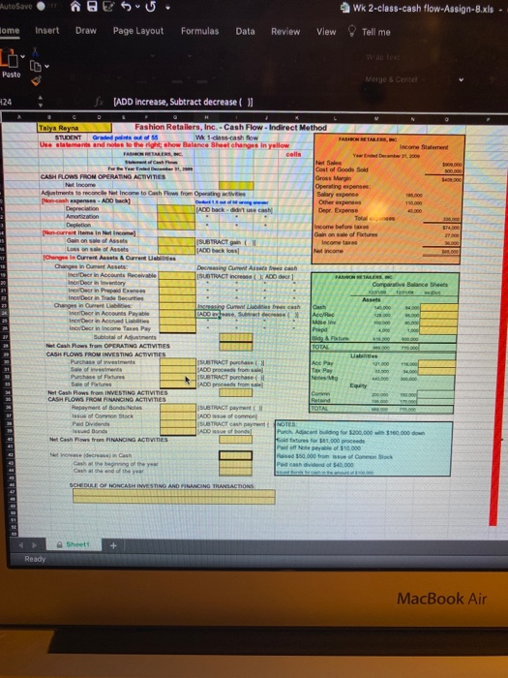Screen dimensions: 508x678
Task: Click the Format Painter brush icon
Action: coord(37,81)
